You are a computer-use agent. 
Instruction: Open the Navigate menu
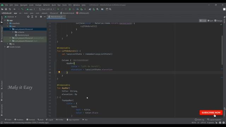[24, 5]
